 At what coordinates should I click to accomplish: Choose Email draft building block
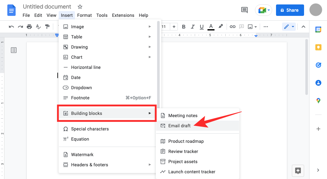tap(198, 126)
